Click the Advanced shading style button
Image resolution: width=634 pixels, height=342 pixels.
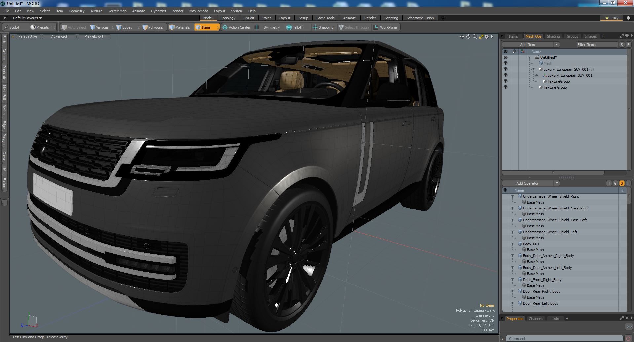click(59, 37)
